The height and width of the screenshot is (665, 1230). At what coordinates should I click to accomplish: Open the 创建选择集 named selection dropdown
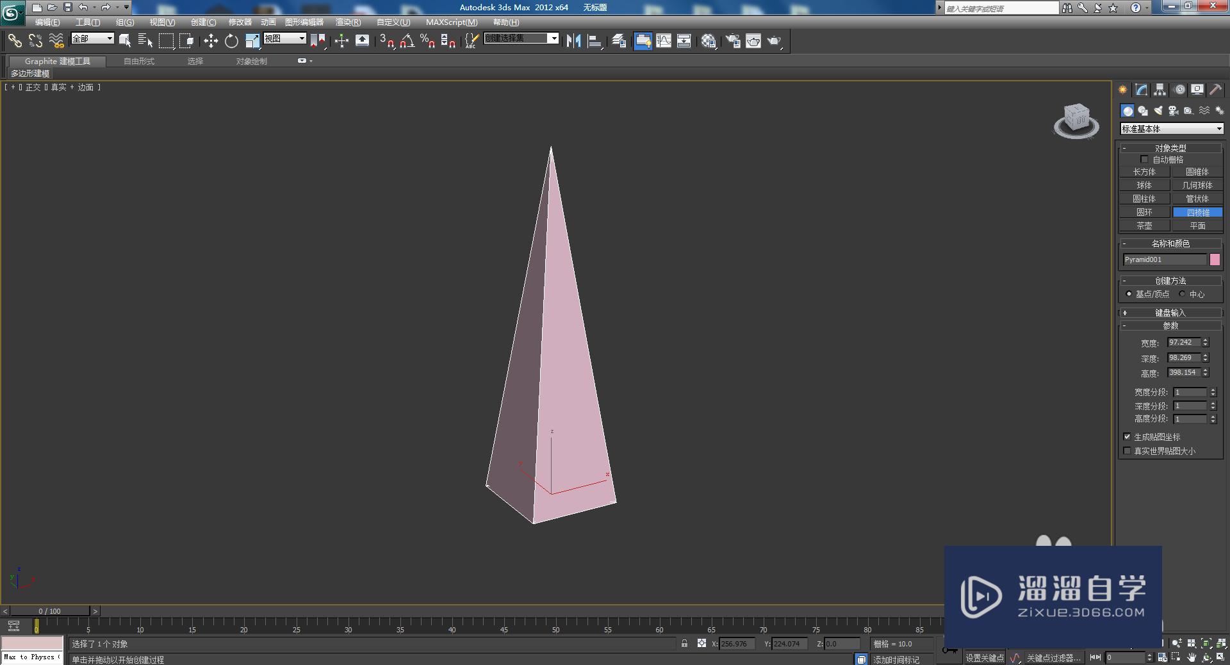(521, 38)
